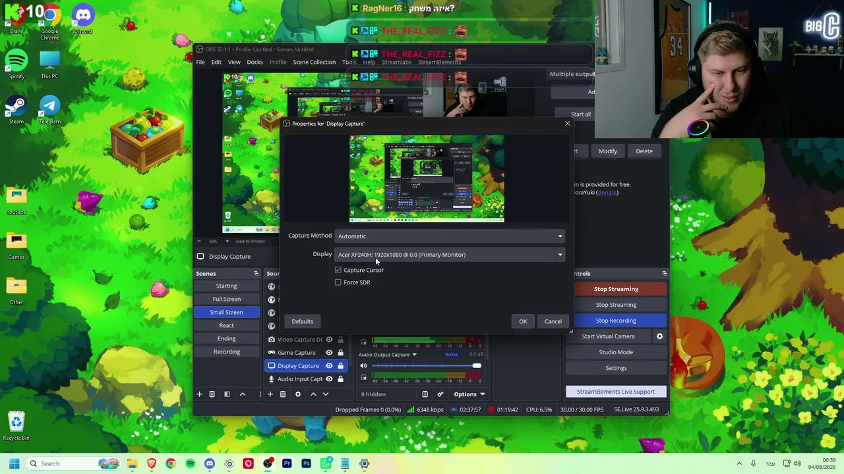Click the Windows Start button
Image resolution: width=844 pixels, height=474 pixels.
(x=14, y=463)
